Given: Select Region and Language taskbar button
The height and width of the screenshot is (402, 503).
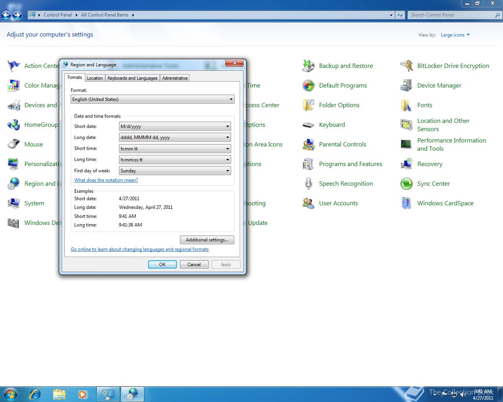Looking at the screenshot, I should tap(132, 394).
